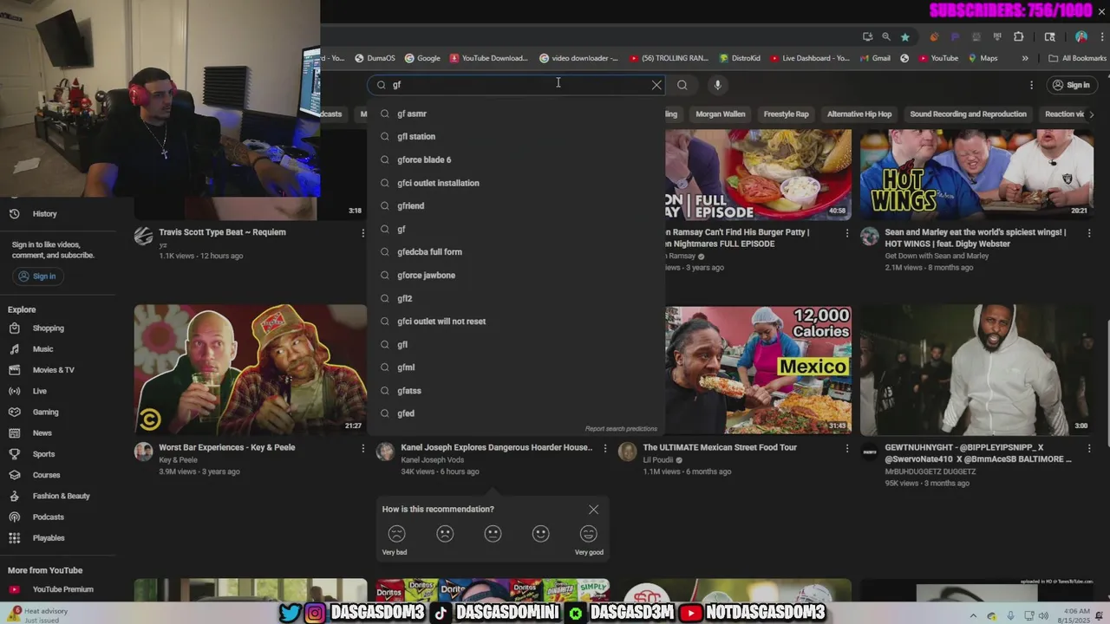Rate recommendation 'Very bad' face
Image resolution: width=1110 pixels, height=624 pixels.
coord(396,535)
